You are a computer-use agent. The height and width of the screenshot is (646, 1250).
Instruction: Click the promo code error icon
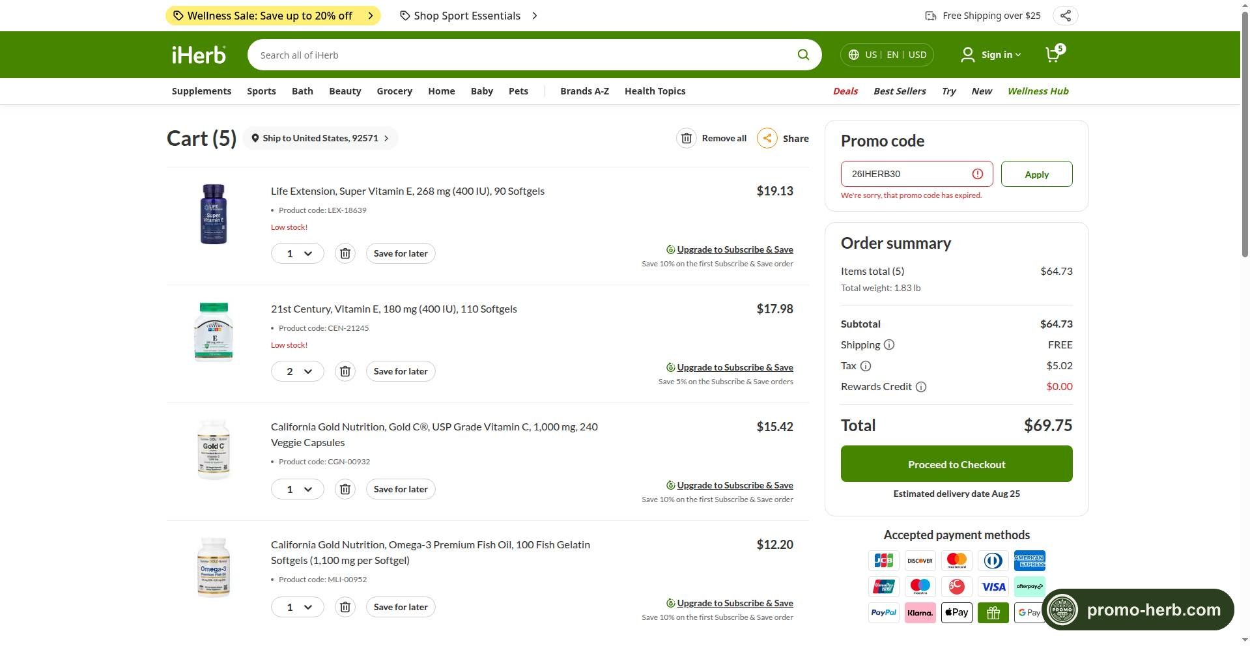click(978, 174)
